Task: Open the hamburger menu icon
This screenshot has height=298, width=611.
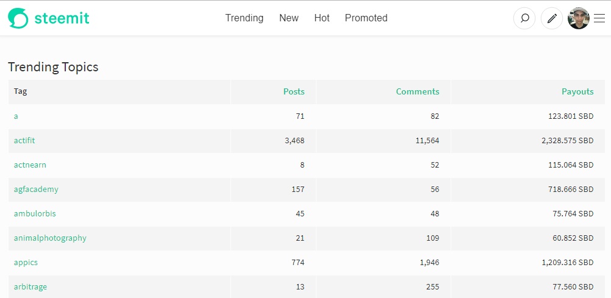Action: 599,18
